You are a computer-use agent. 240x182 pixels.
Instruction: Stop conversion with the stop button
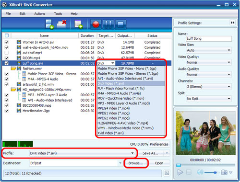tap(120, 24)
